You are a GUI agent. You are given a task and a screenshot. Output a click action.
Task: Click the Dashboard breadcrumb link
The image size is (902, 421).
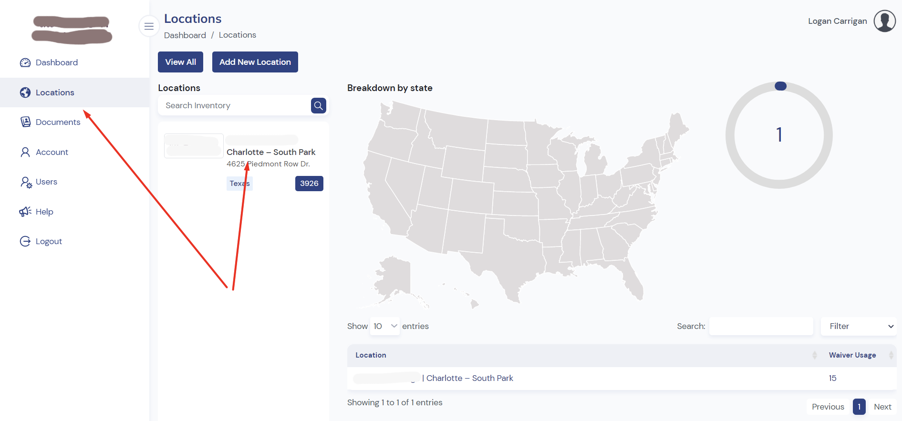(185, 35)
